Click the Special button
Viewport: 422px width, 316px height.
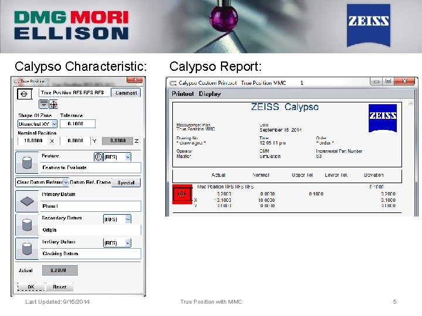pos(126,183)
